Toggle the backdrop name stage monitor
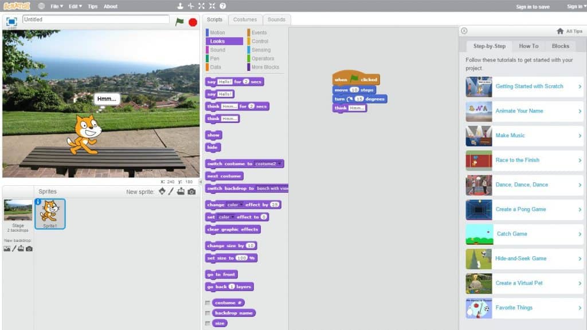587x330 pixels. pos(208,313)
